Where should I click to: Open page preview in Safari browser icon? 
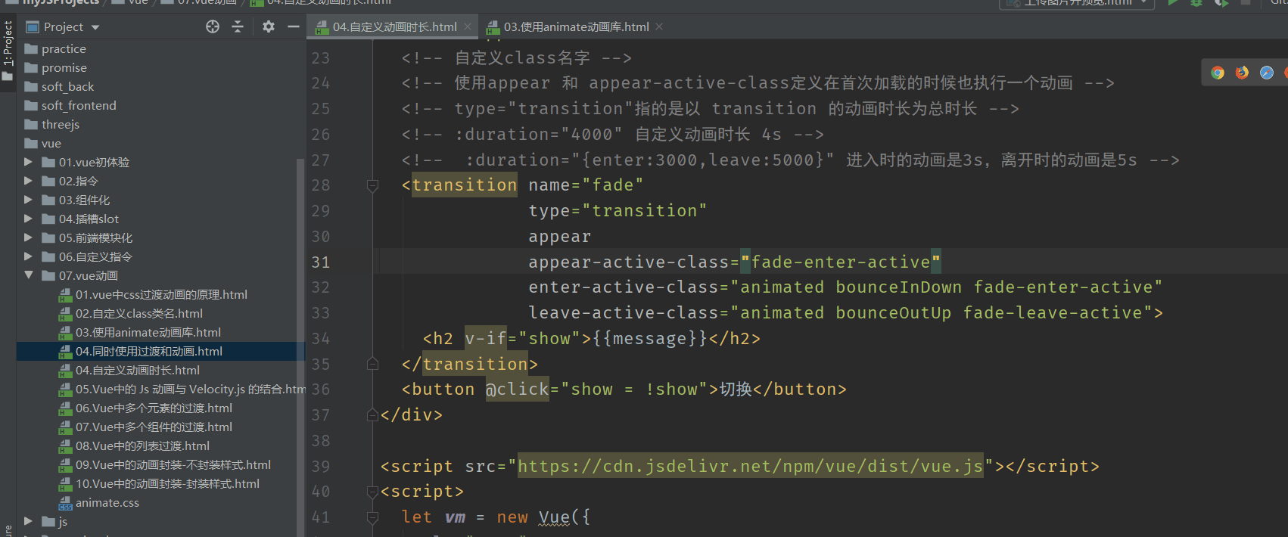1267,73
